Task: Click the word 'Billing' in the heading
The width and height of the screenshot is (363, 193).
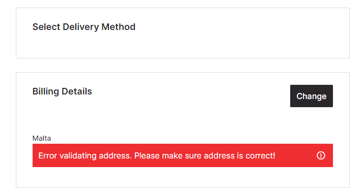Action: coord(46,91)
